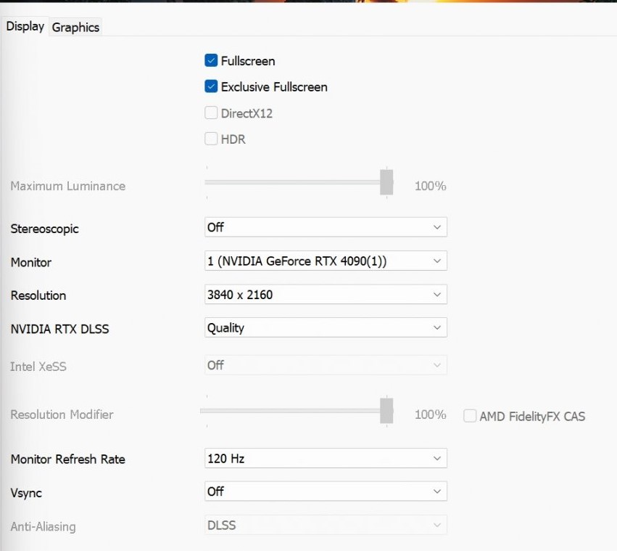Toggle the DirectX12 checkbox
The image size is (617, 551).
[211, 113]
